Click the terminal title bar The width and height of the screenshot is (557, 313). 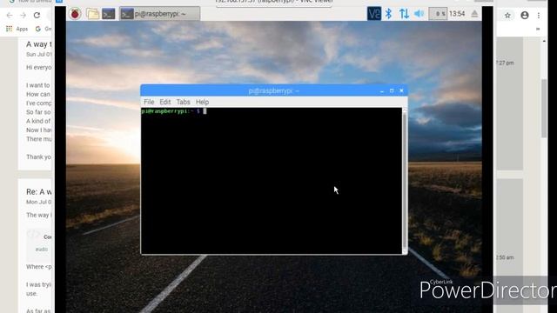click(x=273, y=90)
